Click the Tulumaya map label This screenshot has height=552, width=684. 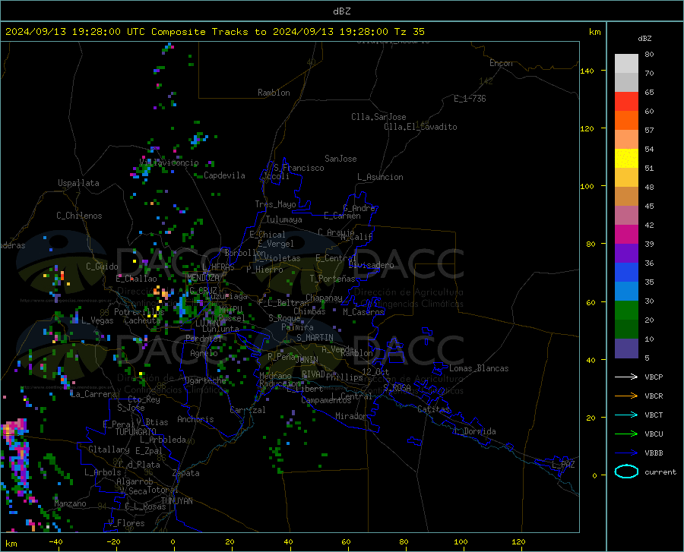point(284,219)
